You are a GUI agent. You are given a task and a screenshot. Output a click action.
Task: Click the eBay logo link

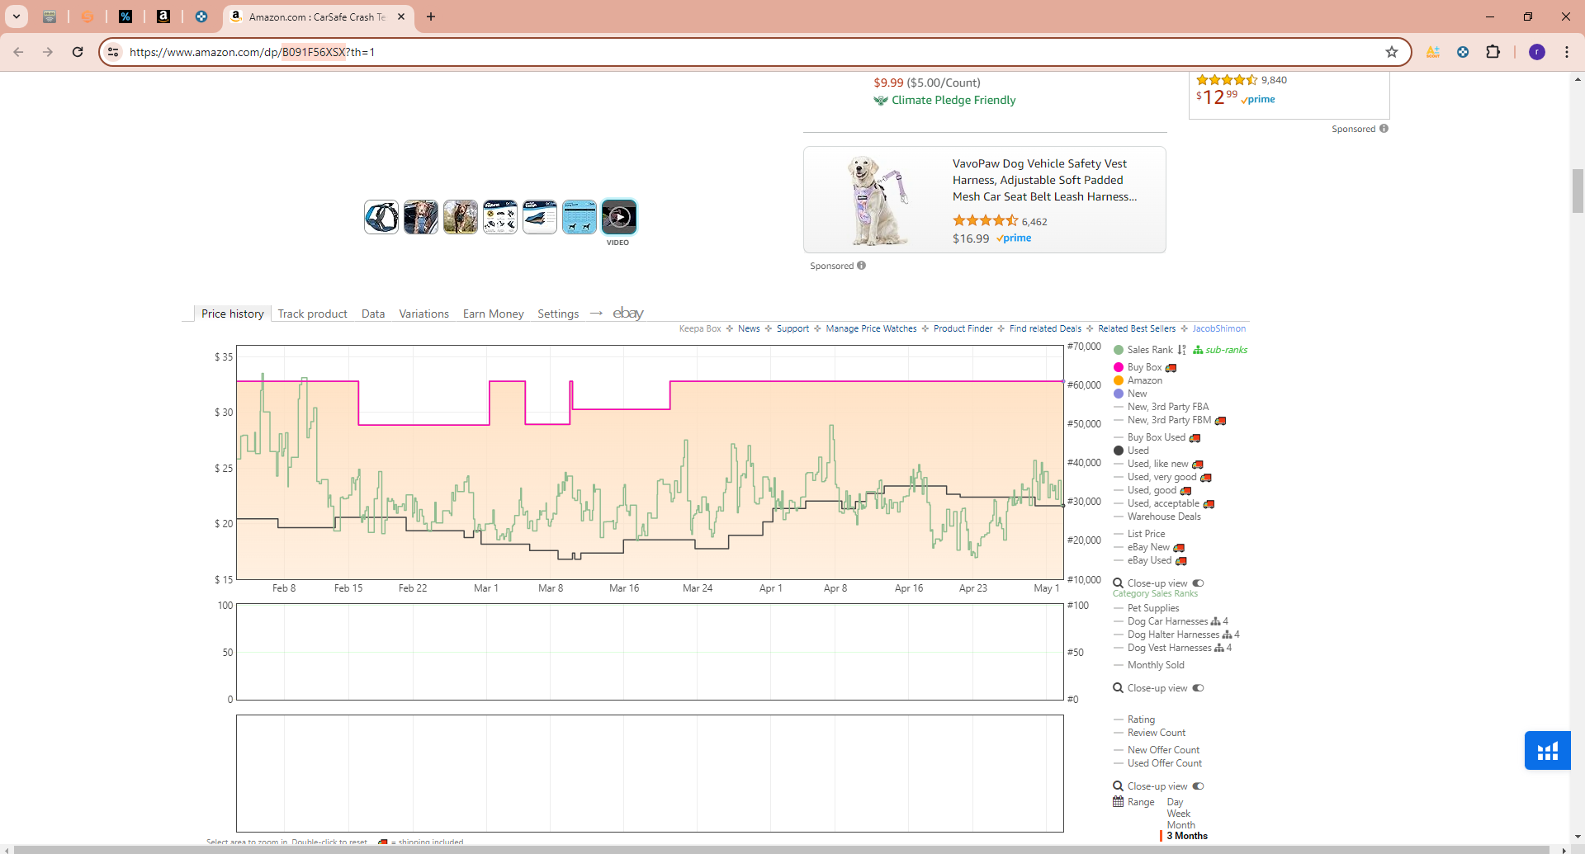(628, 313)
